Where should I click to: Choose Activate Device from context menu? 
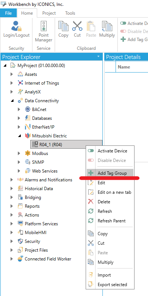pyautogui.click(x=110, y=151)
